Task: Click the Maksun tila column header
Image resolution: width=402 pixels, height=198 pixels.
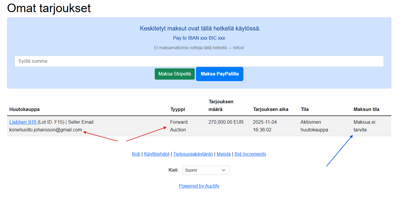Action: [366, 109]
